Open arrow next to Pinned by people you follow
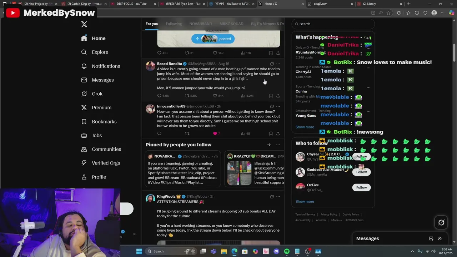 click(x=269, y=145)
